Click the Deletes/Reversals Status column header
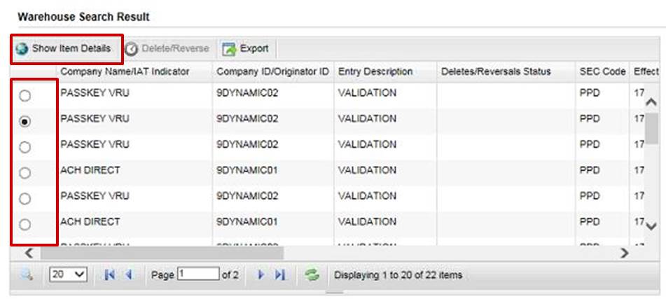The width and height of the screenshot is (666, 299). (506, 71)
